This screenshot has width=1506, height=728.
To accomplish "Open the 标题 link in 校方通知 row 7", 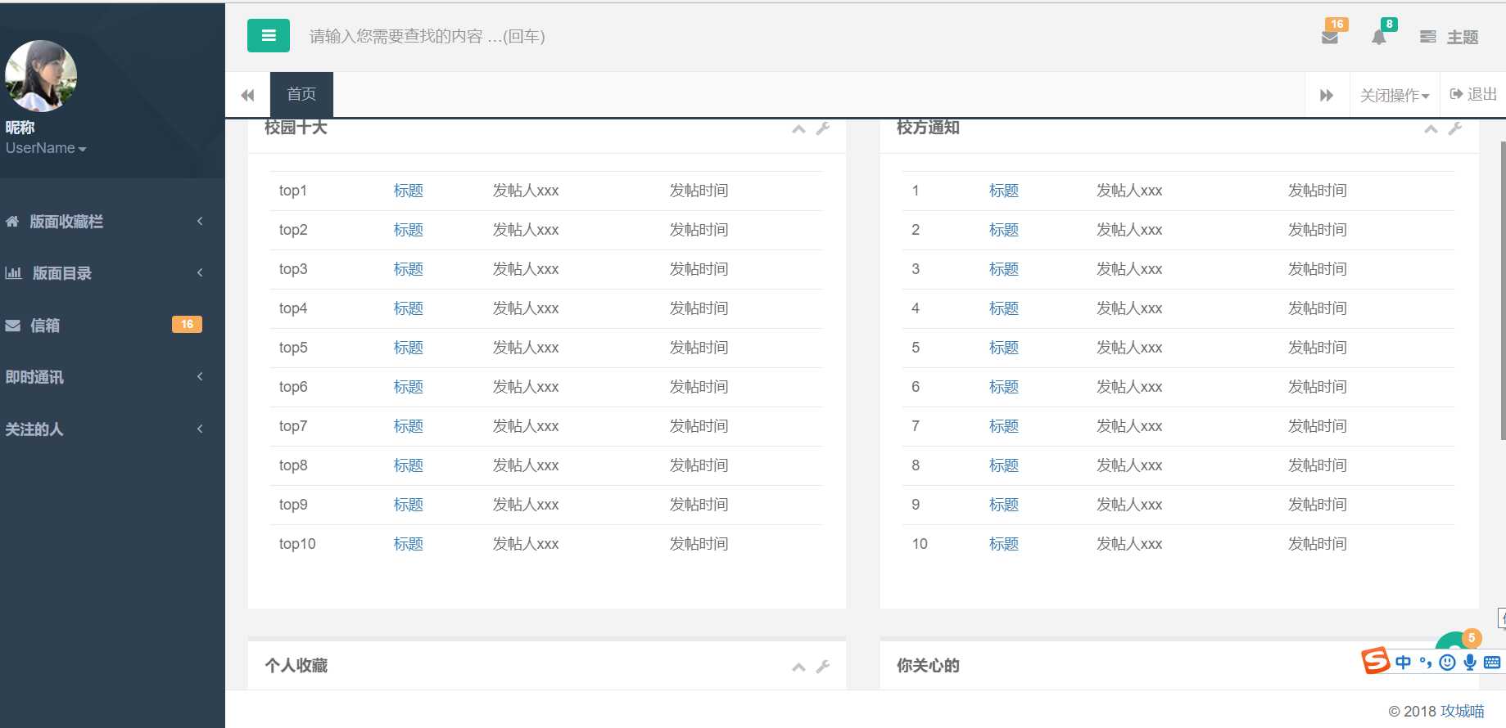I will click(1004, 426).
